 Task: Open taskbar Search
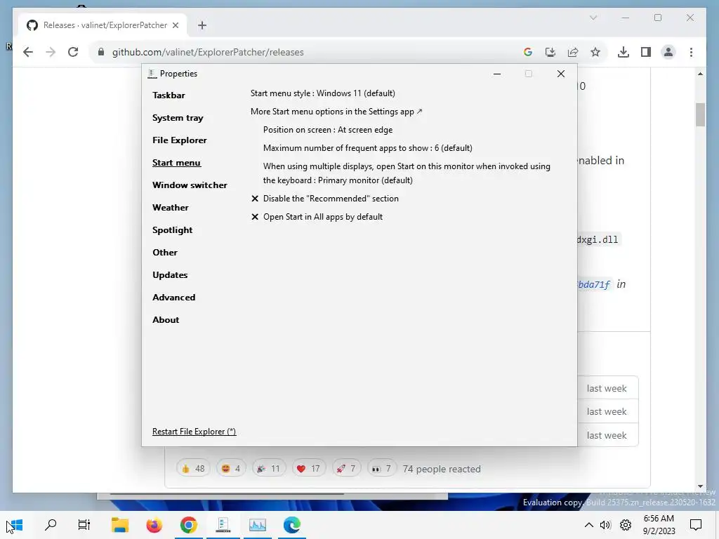(x=51, y=525)
